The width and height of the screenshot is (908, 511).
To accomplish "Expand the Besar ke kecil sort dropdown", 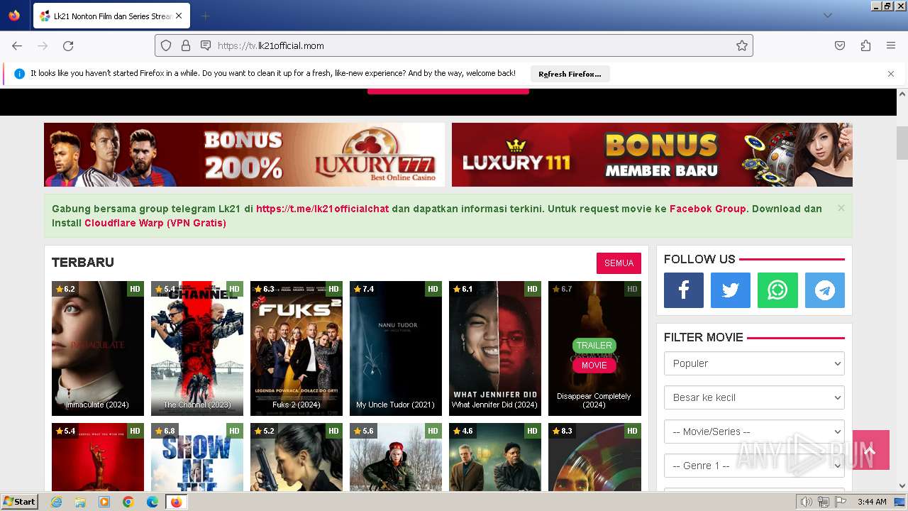I will [754, 397].
